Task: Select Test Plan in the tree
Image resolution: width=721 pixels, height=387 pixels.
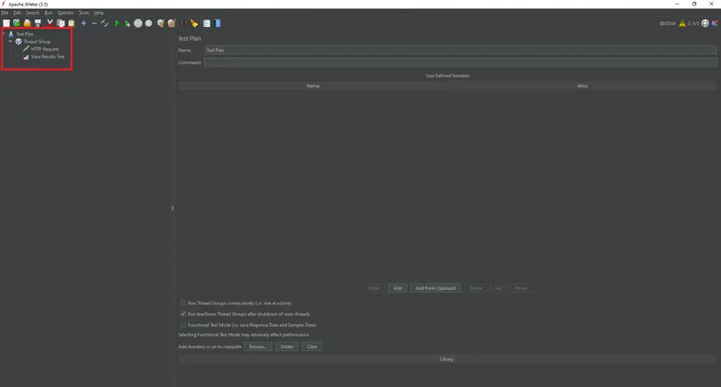Action: tap(25, 34)
